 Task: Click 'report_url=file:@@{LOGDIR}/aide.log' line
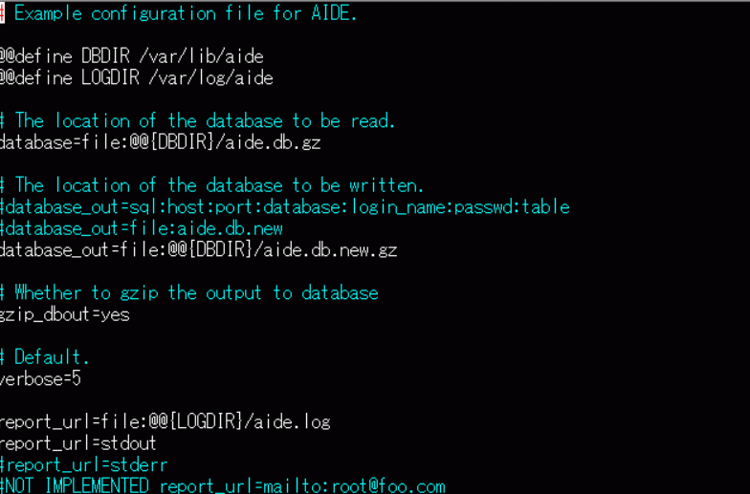point(165,422)
